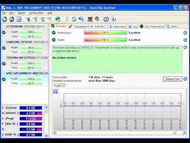The height and width of the screenshot is (143, 190).
Task: Open help with the question mark toolbar icon
Action: point(106,19)
